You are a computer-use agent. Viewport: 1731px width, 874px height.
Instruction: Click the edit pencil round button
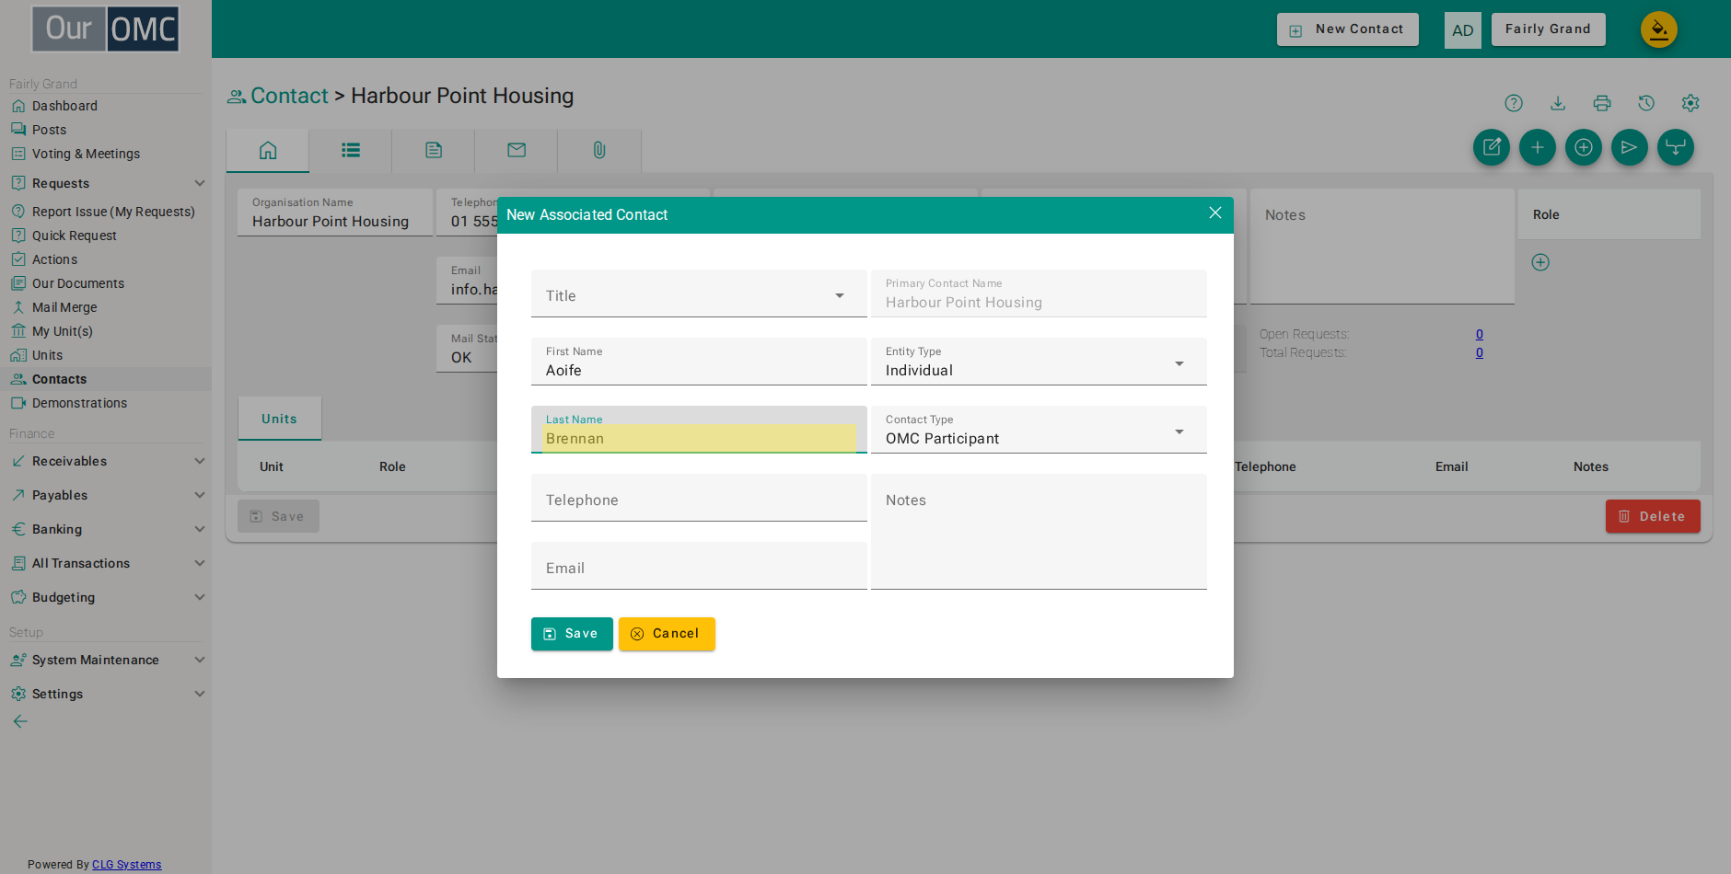(1492, 147)
